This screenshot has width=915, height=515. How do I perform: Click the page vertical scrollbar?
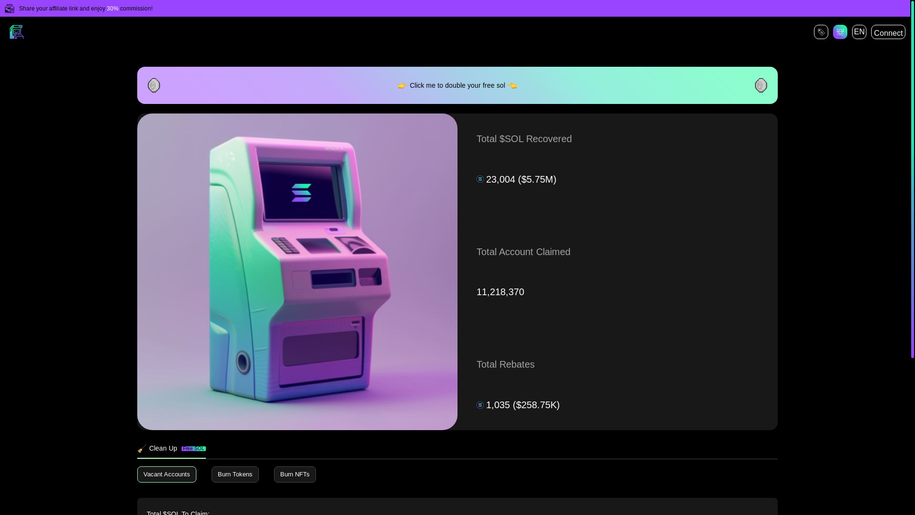coord(912,179)
